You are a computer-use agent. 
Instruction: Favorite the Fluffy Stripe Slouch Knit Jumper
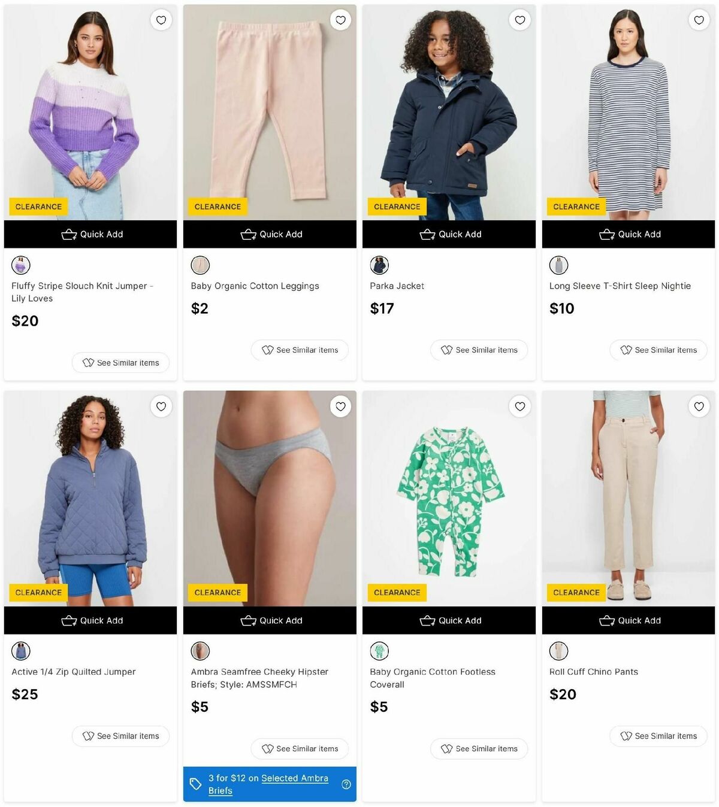pos(161,20)
